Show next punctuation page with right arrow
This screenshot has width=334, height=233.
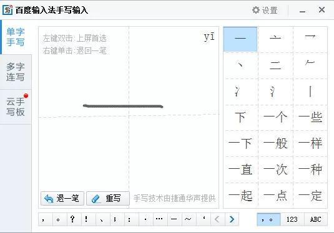[232, 219]
